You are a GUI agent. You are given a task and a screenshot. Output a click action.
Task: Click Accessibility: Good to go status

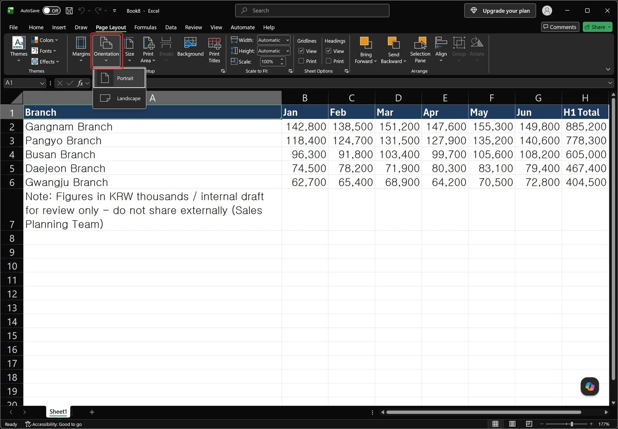coord(54,424)
